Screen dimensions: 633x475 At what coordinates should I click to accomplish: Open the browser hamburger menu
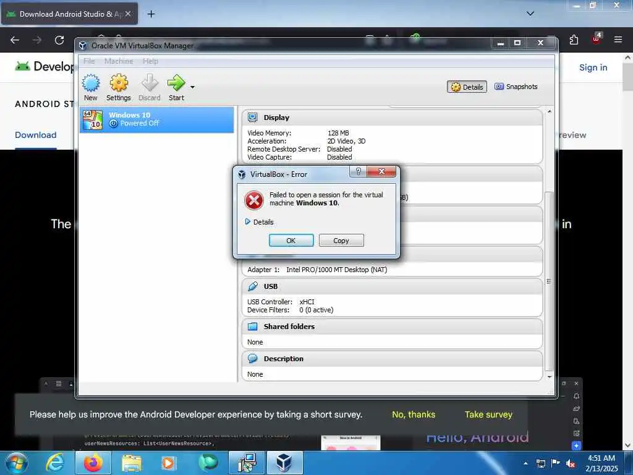click(x=618, y=40)
